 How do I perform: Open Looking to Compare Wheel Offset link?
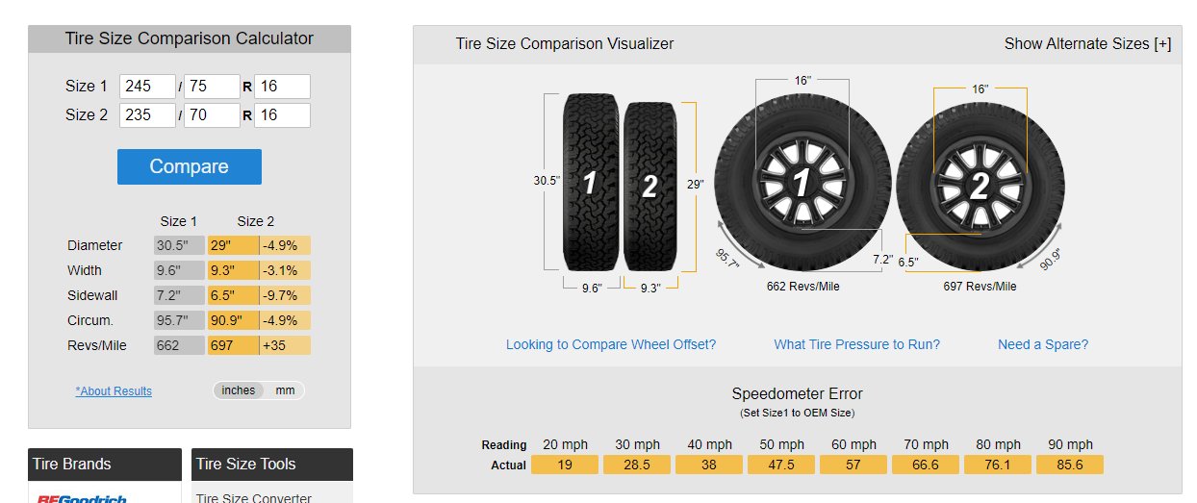611,344
